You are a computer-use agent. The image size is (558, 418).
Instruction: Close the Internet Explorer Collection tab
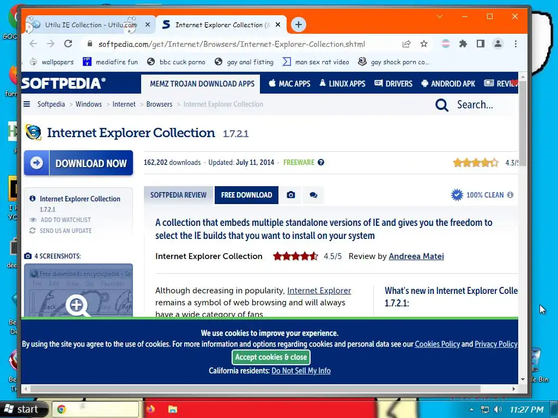[278, 24]
